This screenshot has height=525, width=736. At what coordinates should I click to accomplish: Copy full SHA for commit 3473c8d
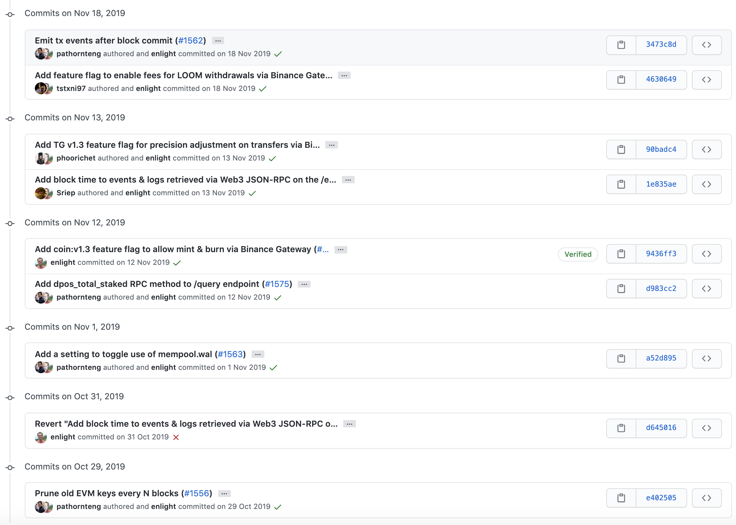pyautogui.click(x=621, y=45)
